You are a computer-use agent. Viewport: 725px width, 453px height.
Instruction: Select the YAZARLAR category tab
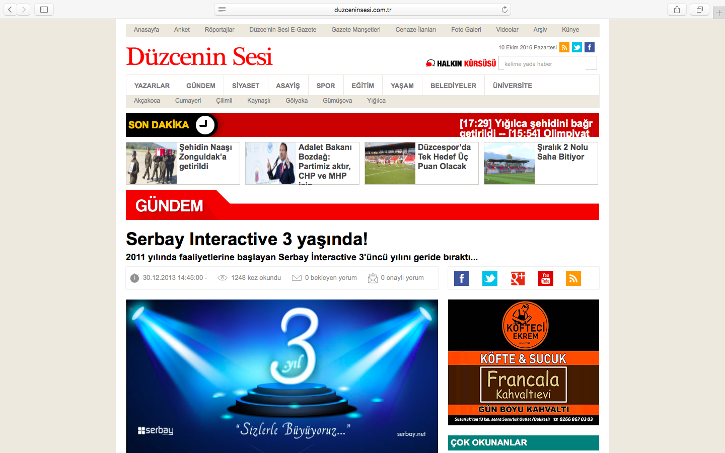tap(152, 86)
